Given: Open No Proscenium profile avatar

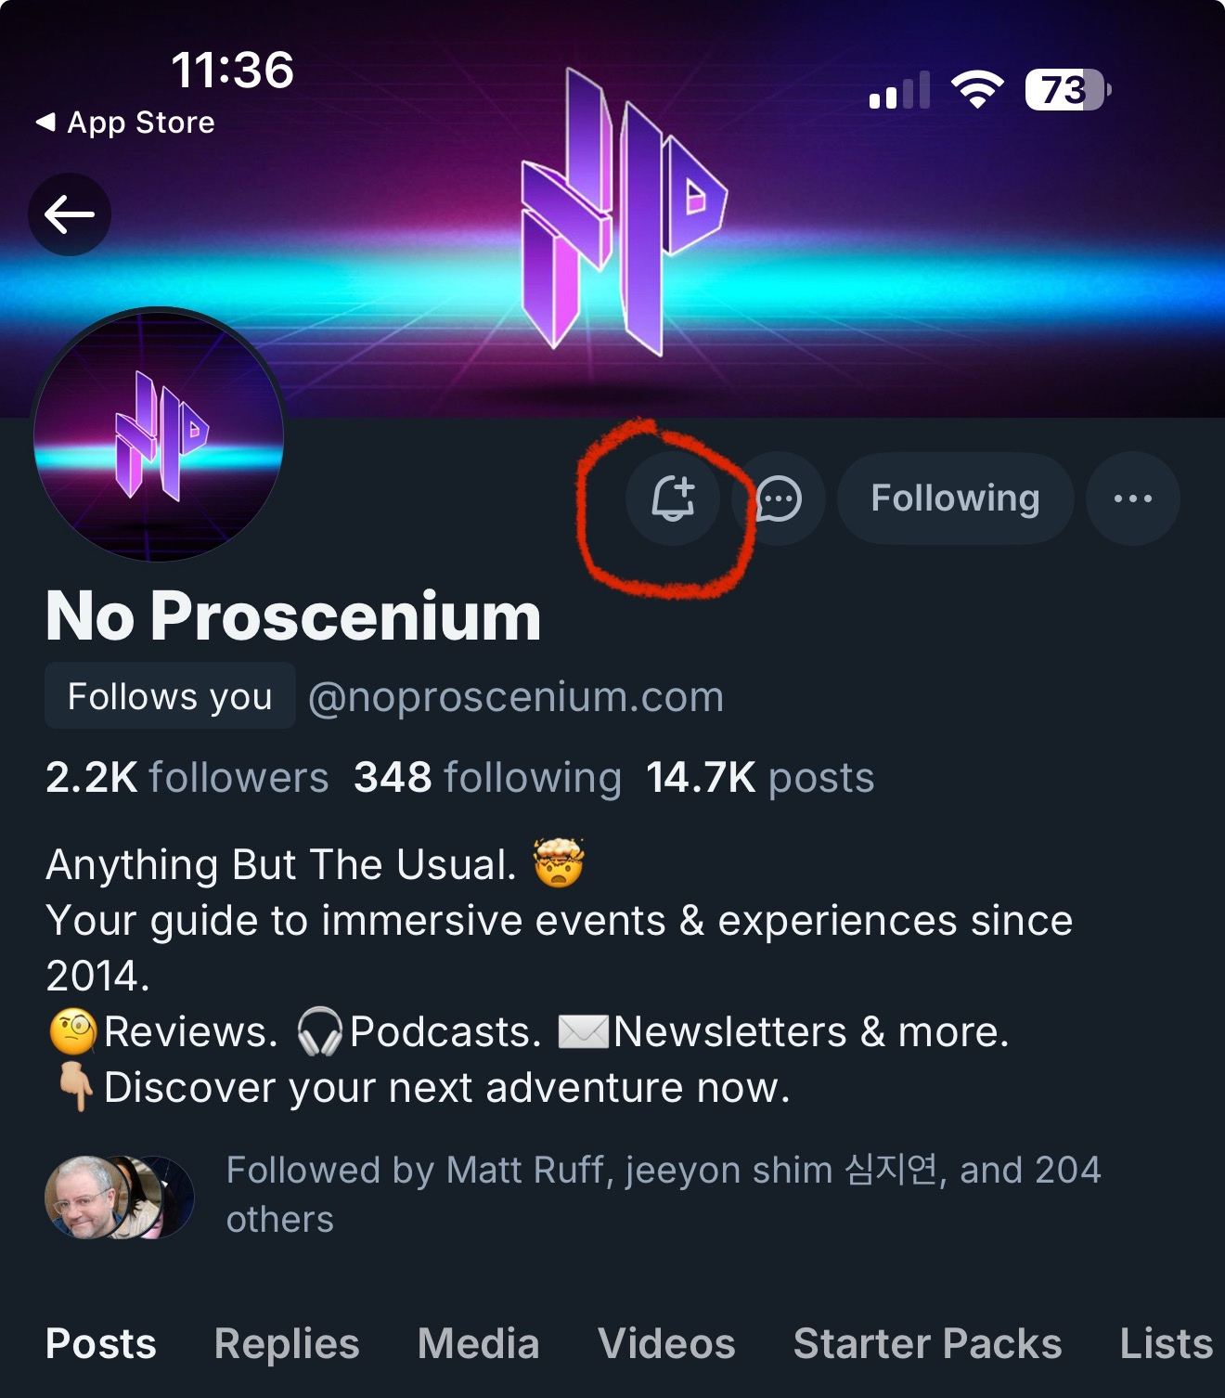Looking at the screenshot, I should [x=159, y=434].
